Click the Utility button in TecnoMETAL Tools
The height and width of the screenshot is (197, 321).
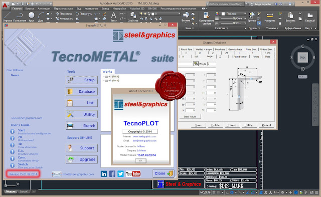coord(82,114)
